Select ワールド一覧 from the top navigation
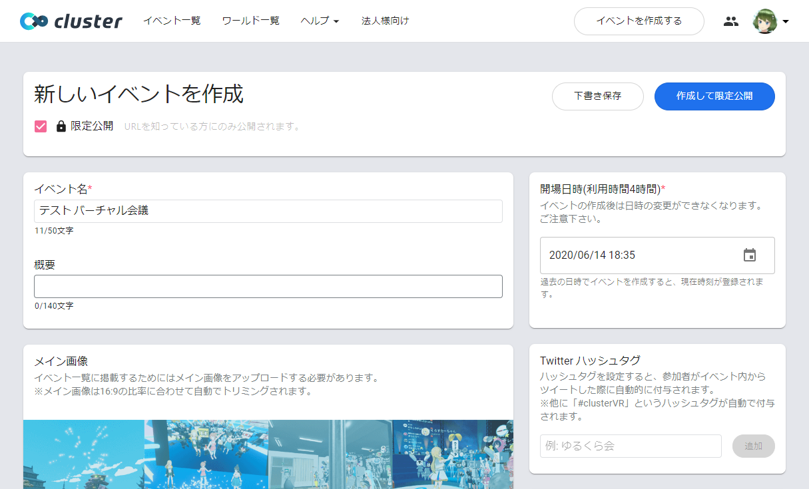The image size is (809, 489). [250, 21]
